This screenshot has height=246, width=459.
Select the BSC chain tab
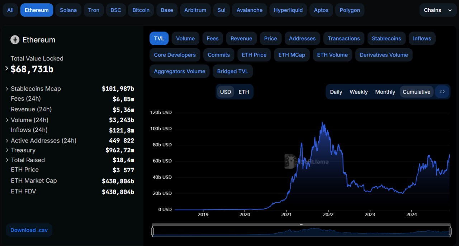(x=116, y=10)
